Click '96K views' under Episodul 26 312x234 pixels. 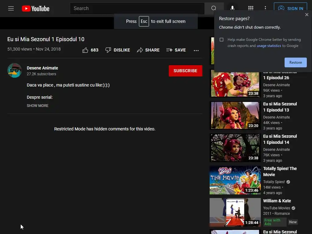click(271, 90)
